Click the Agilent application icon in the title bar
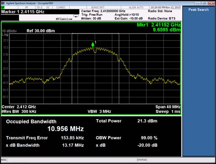Image resolution: width=216 pixels, height=164 pixels. (x=3, y=3)
